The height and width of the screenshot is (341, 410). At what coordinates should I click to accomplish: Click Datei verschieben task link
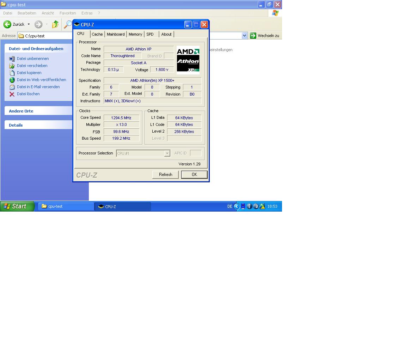point(32,66)
